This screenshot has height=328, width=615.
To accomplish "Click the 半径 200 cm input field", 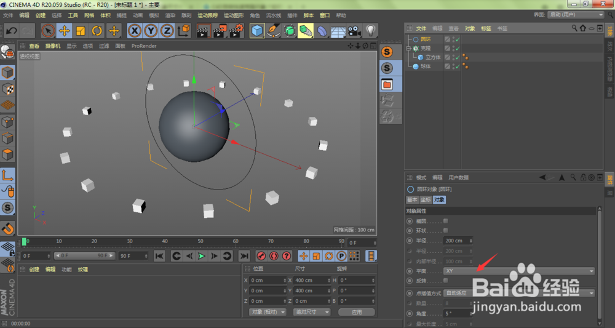I will pos(458,241).
